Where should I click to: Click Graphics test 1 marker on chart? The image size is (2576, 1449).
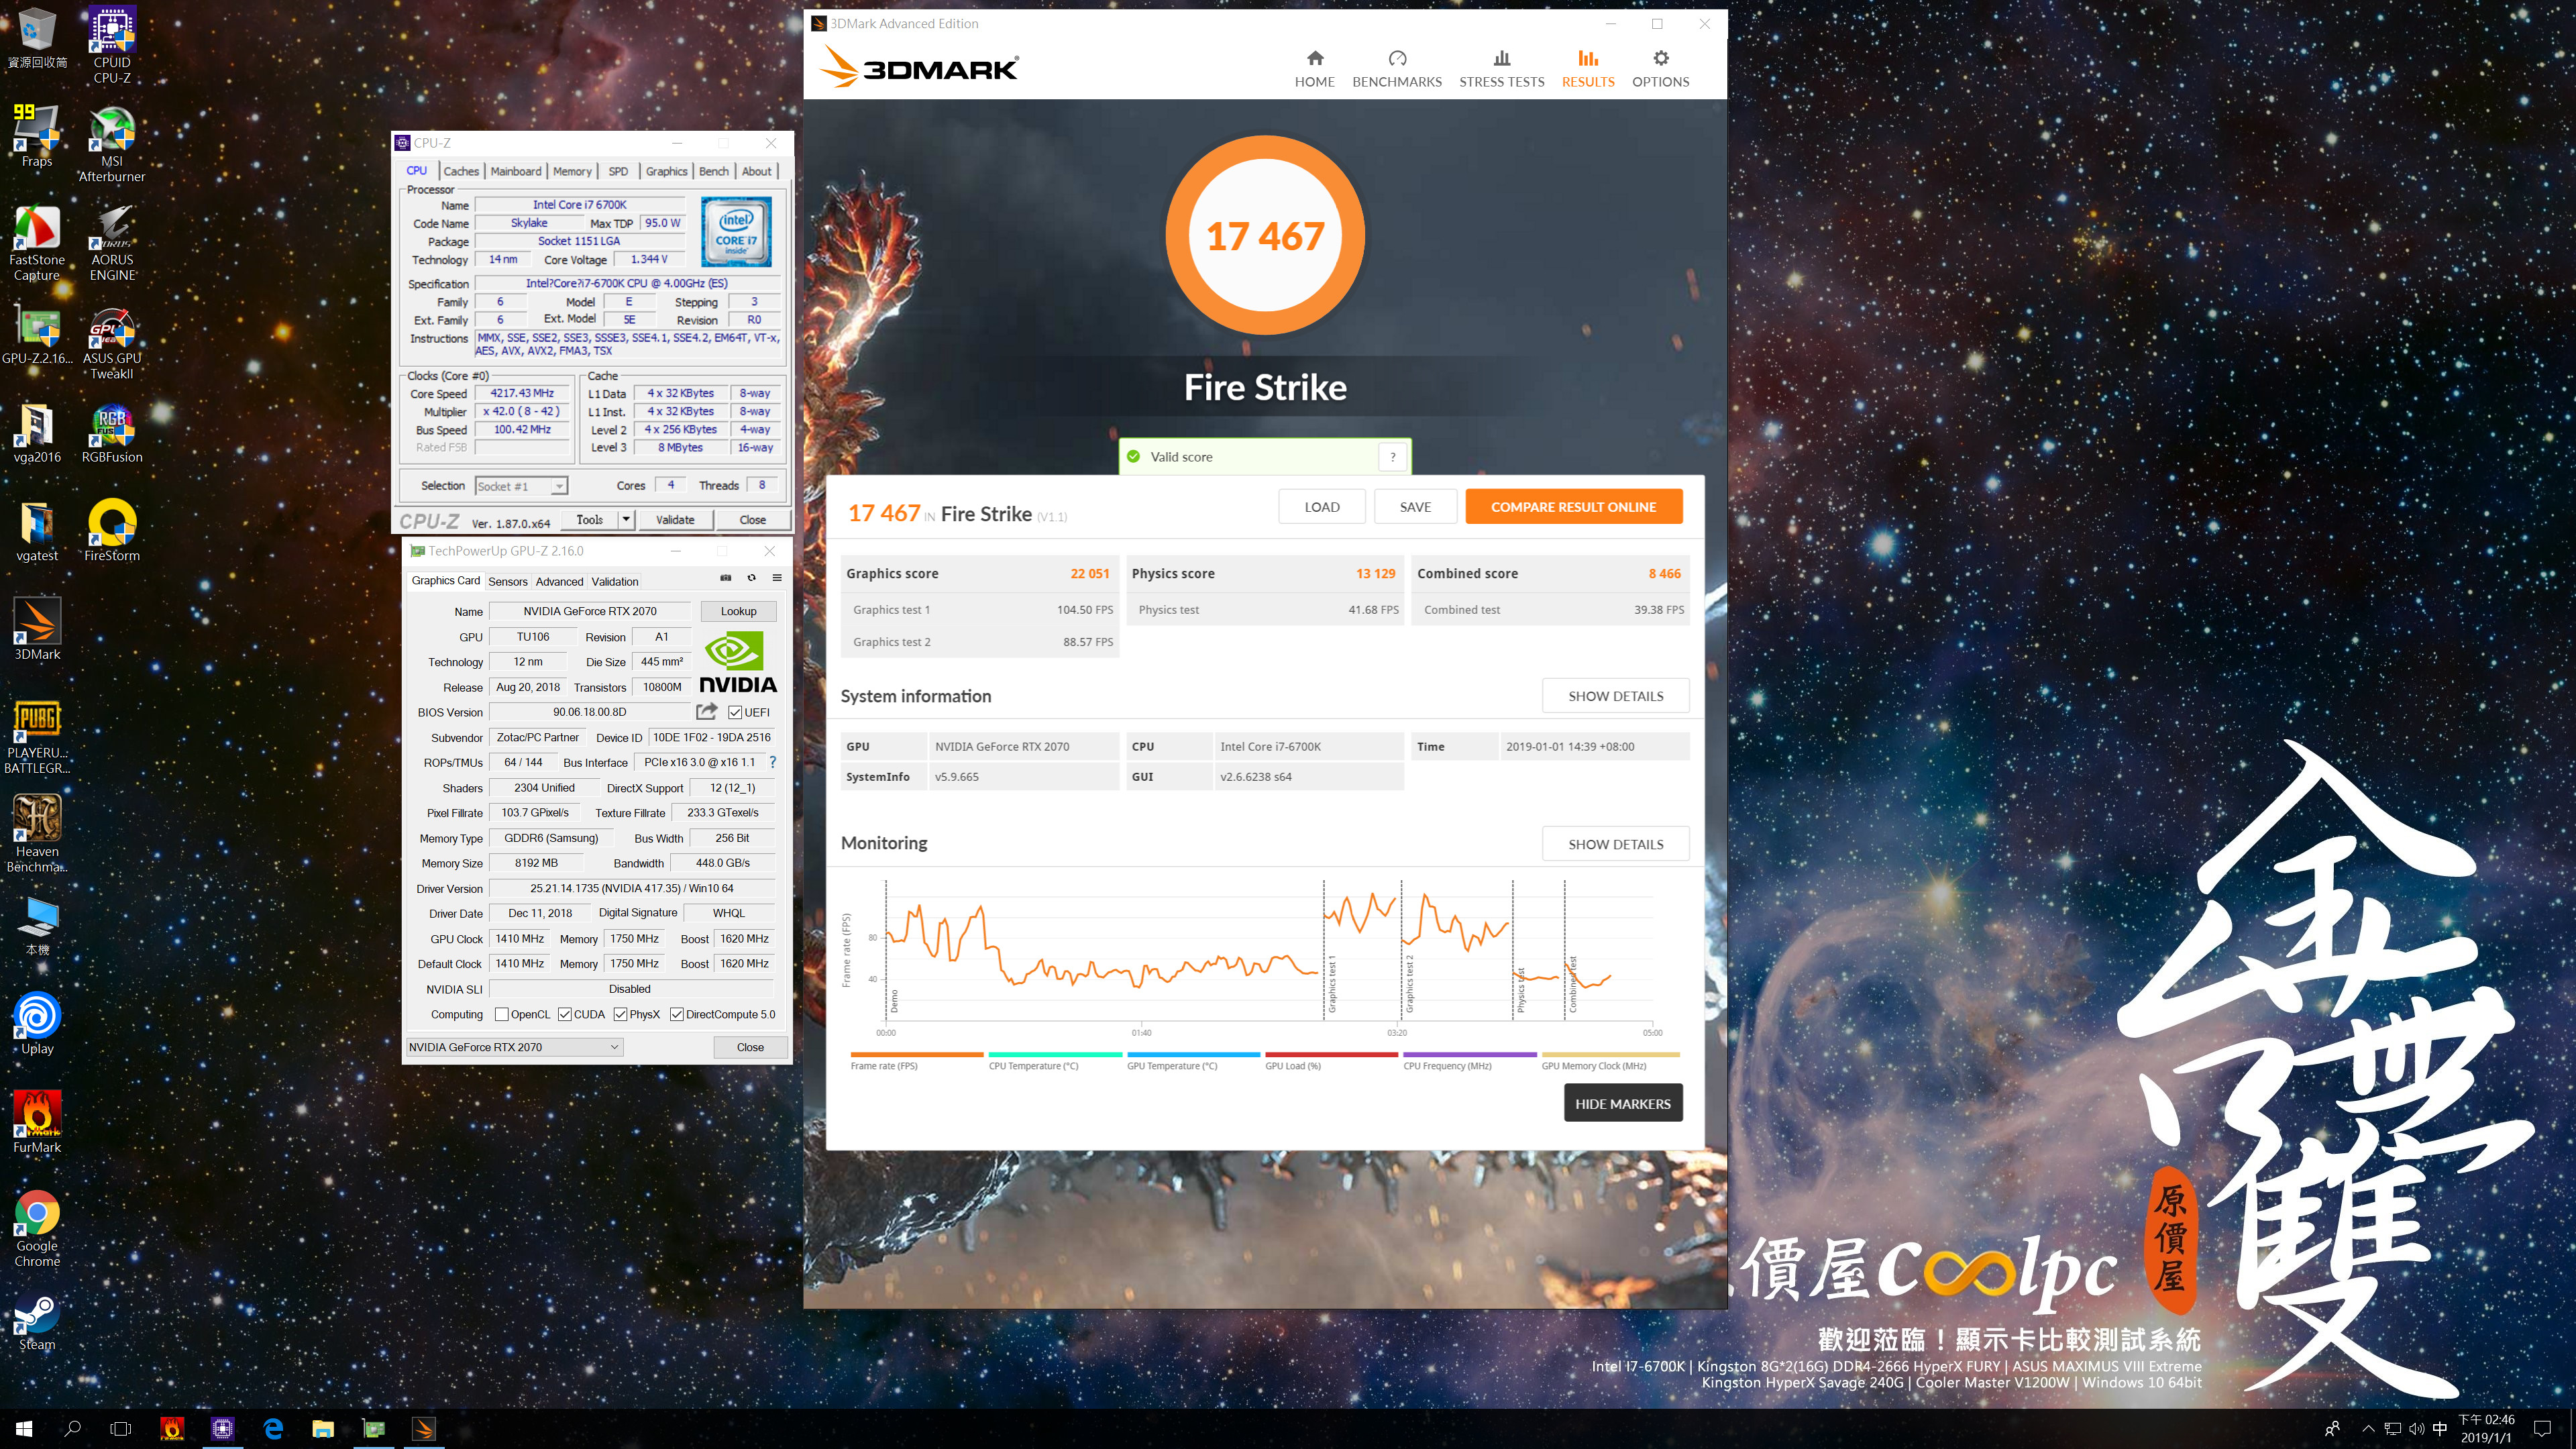(1331, 984)
